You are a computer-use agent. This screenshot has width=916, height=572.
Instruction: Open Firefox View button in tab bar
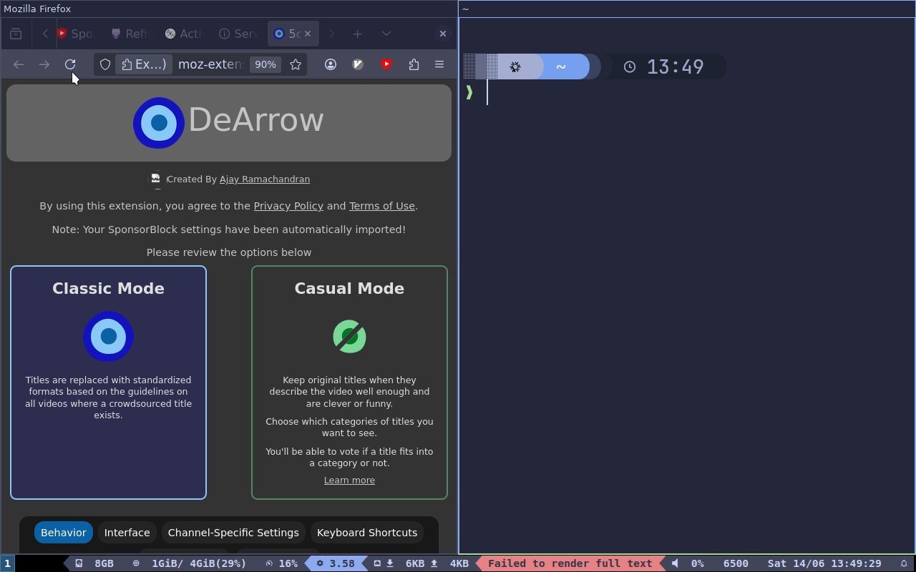[16, 34]
